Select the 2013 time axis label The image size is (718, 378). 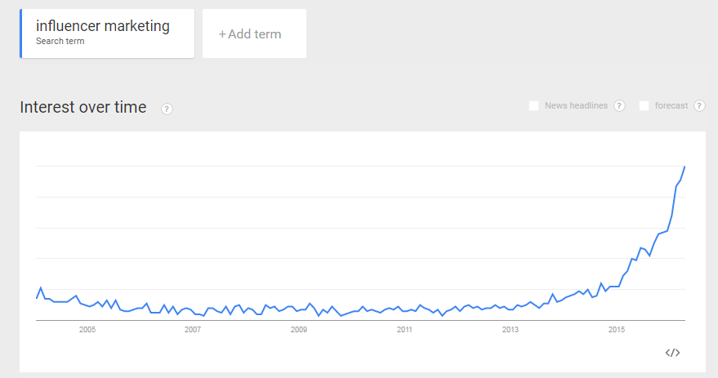511,330
